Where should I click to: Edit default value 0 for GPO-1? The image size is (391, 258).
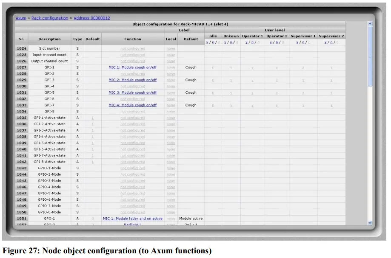click(93, 218)
